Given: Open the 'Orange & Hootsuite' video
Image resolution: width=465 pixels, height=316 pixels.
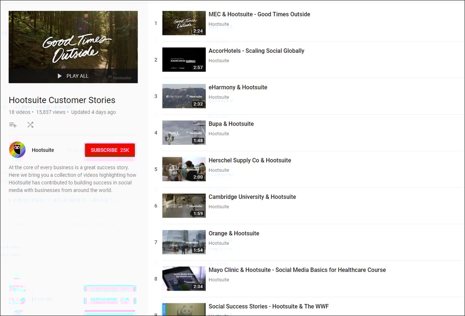Looking at the screenshot, I should click(x=234, y=233).
